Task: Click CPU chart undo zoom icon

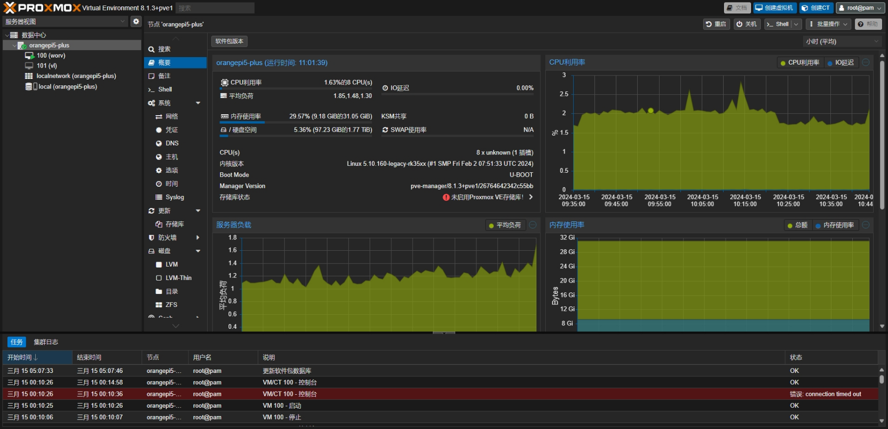Action: point(866,63)
